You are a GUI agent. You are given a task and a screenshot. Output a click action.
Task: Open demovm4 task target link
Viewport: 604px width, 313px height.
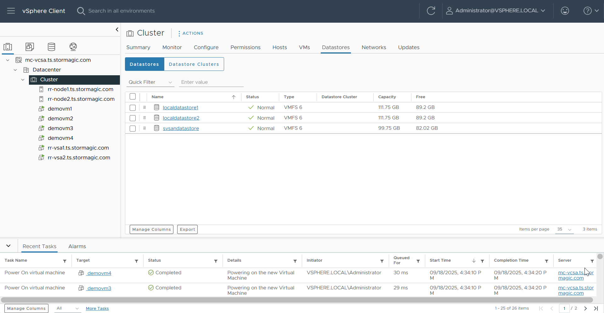(x=99, y=273)
